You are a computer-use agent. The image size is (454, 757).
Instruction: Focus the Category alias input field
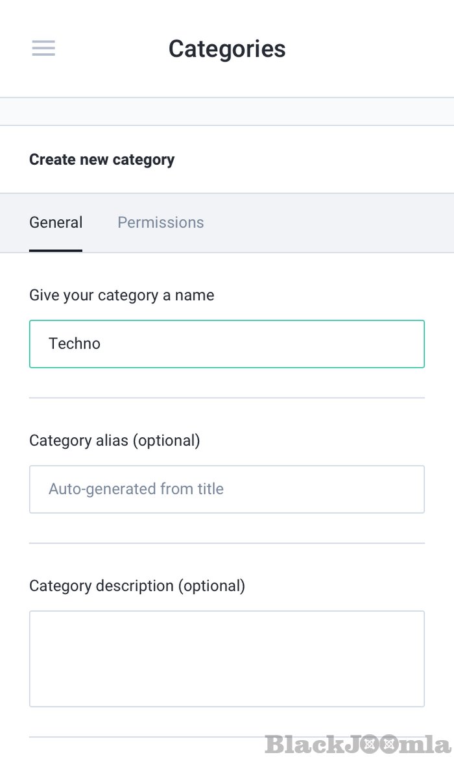coord(227,489)
